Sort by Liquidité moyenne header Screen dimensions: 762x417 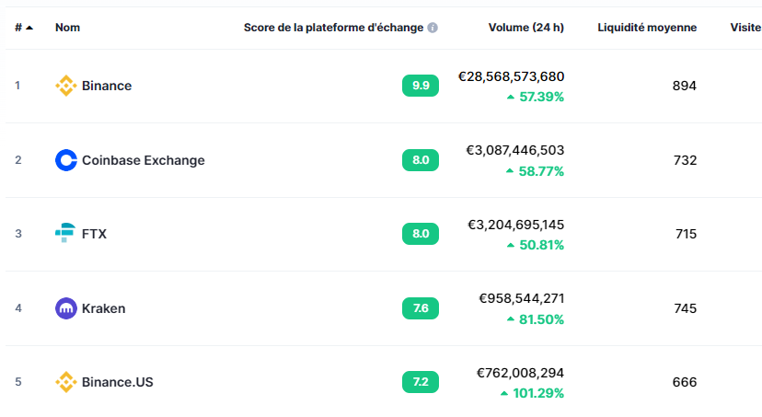(x=647, y=28)
